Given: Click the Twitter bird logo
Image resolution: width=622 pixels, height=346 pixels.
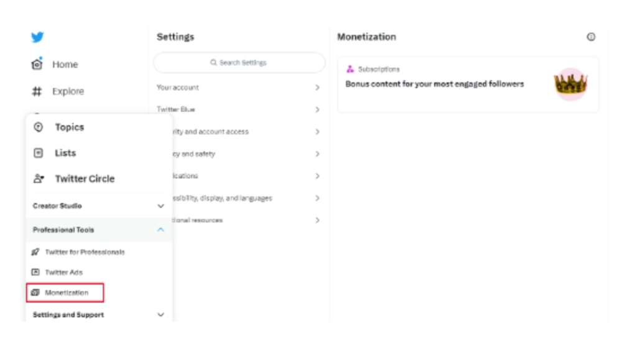Looking at the screenshot, I should click(x=37, y=37).
